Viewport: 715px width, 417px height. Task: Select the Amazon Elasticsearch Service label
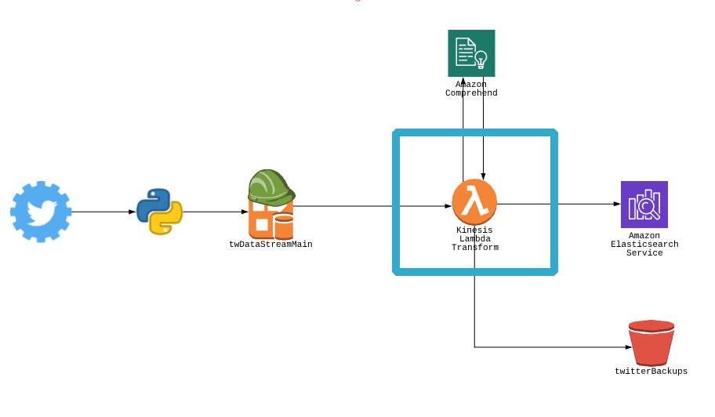tap(644, 245)
